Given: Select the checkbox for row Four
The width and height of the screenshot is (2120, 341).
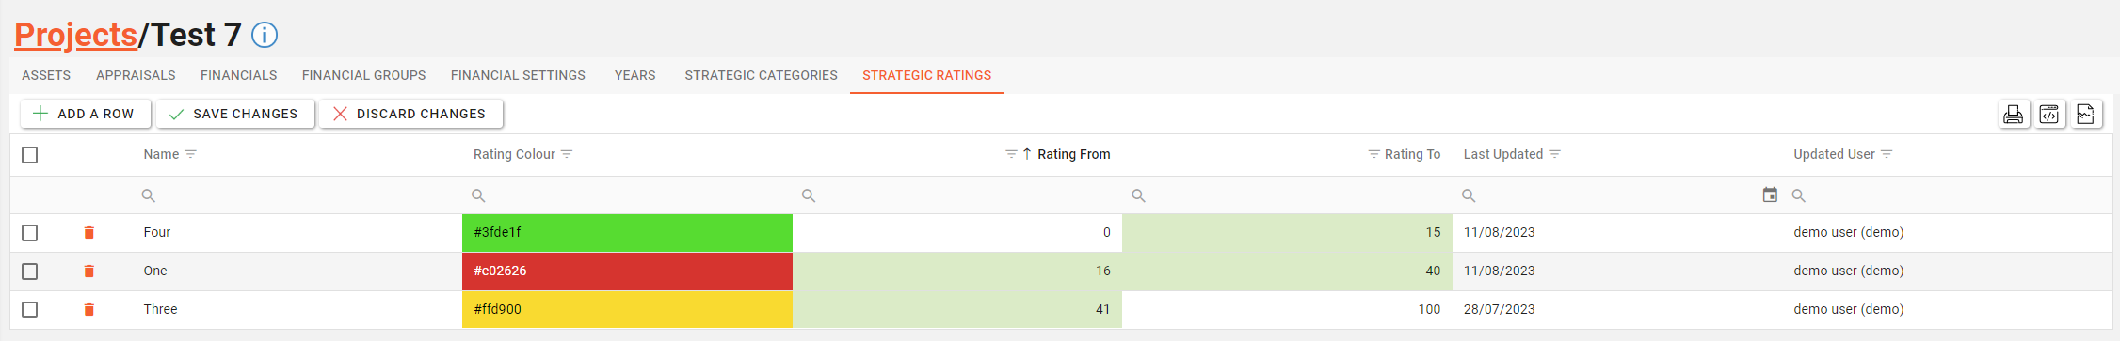Looking at the screenshot, I should click(30, 232).
